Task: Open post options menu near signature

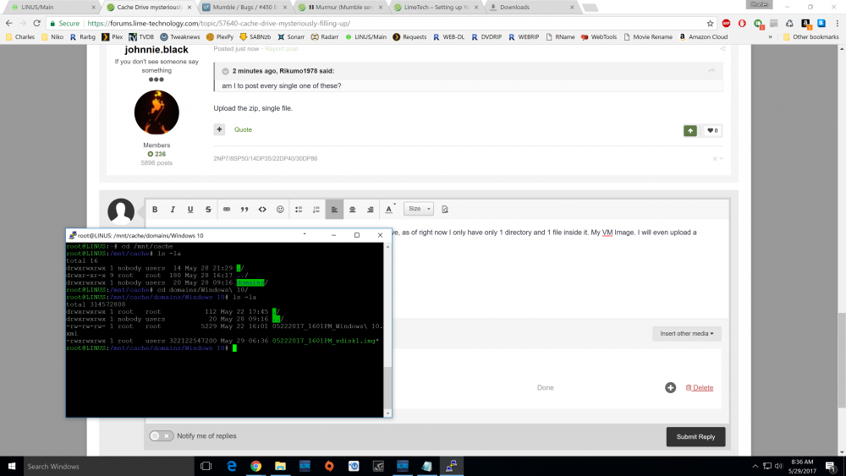Action: [717, 158]
